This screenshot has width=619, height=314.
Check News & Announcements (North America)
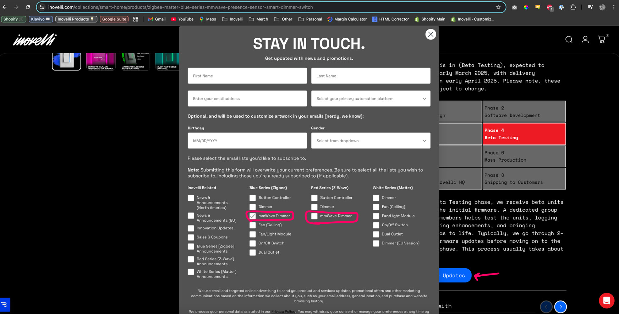pos(191,198)
